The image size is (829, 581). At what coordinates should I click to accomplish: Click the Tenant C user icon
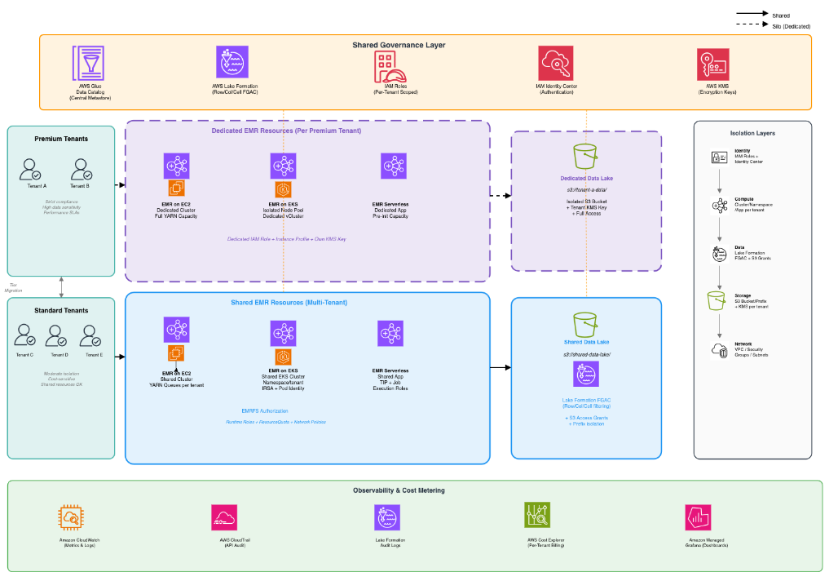point(24,335)
